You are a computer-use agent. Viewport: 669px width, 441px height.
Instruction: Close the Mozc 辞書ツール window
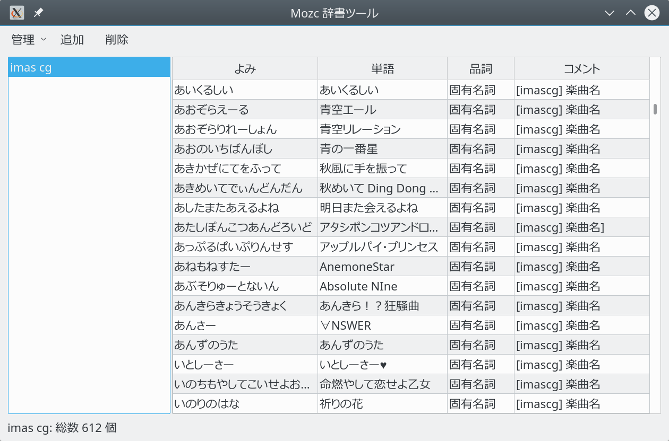click(x=652, y=13)
